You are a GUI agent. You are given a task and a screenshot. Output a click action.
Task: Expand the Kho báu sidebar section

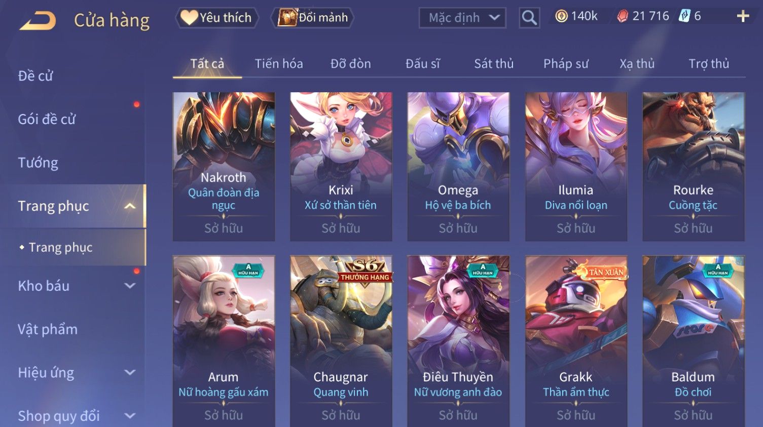click(x=130, y=286)
